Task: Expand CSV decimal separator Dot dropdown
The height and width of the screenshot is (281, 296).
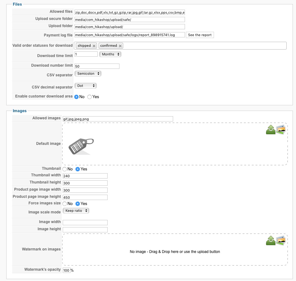Action: [x=85, y=86]
